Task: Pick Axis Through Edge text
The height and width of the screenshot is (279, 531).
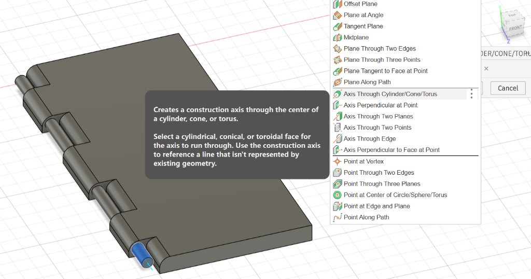Action: click(370, 139)
